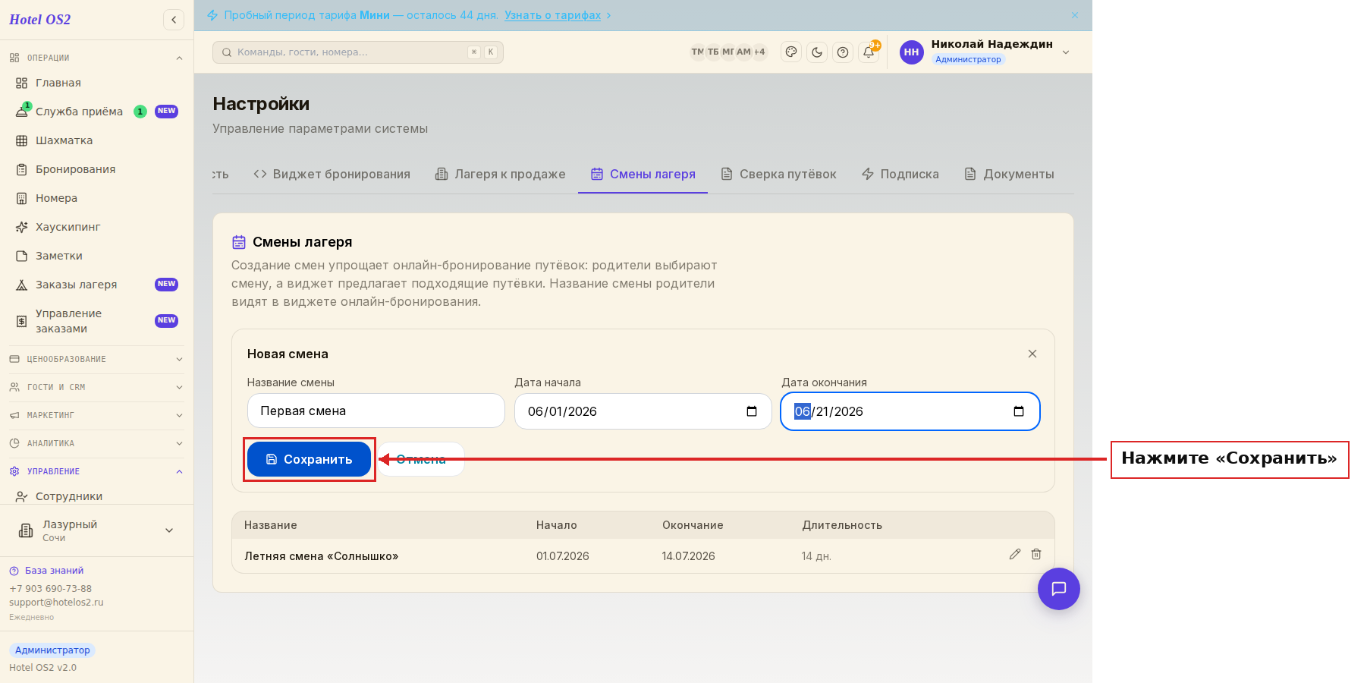Click the +4 team avatars group
The width and height of the screenshot is (1367, 683).
pos(759,52)
